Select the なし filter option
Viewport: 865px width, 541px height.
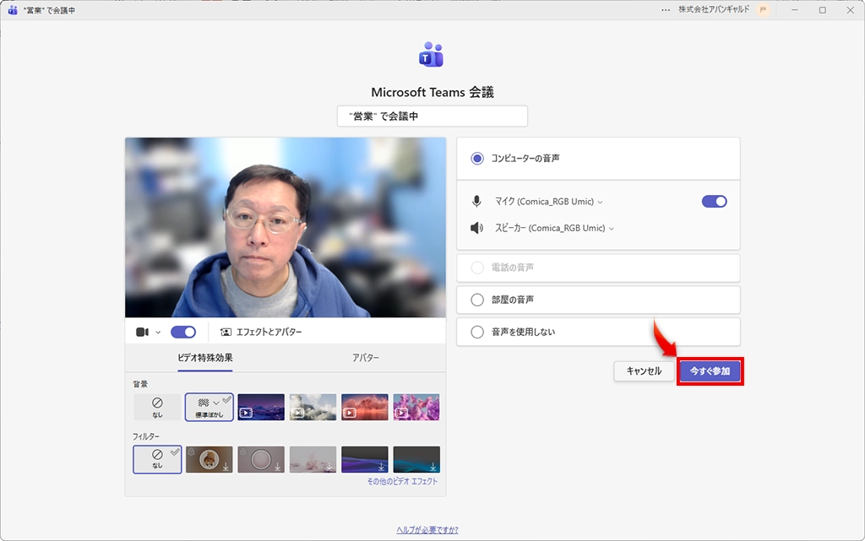[157, 459]
